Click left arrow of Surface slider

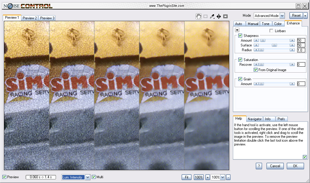[256, 45]
